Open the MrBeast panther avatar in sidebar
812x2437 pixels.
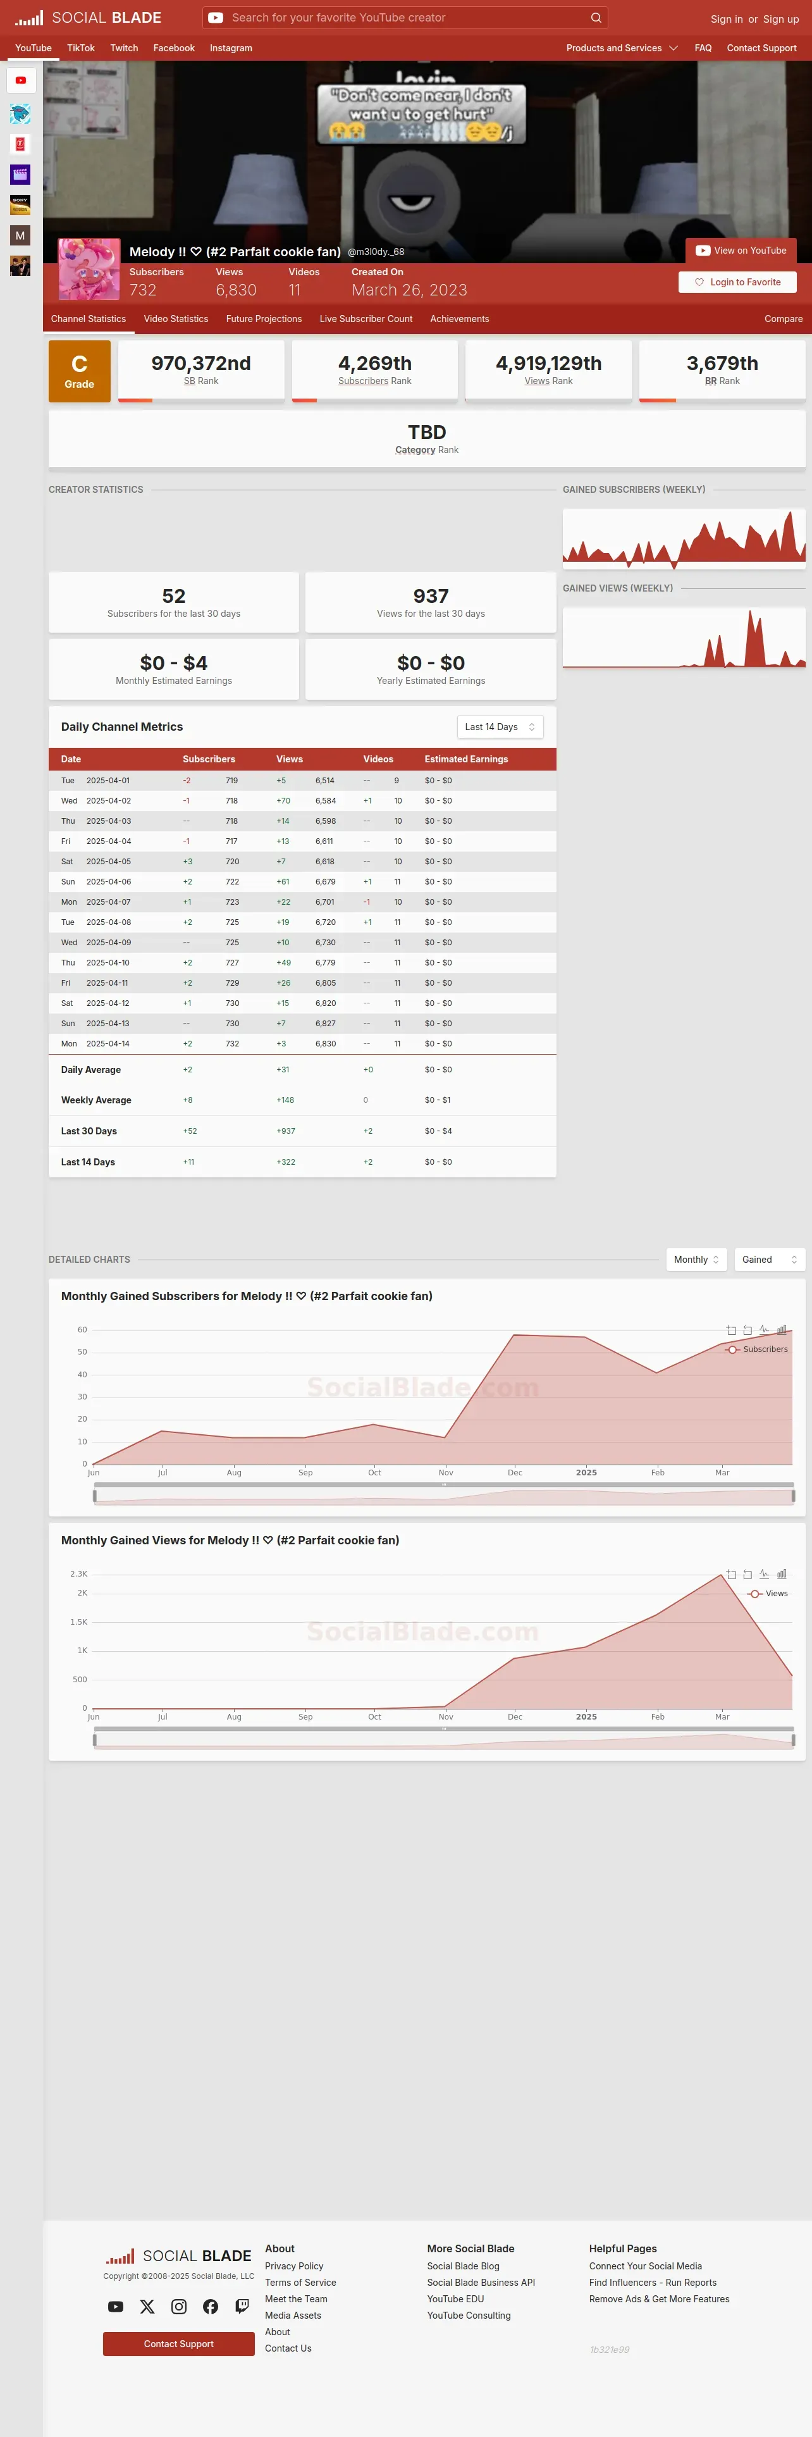click(20, 115)
